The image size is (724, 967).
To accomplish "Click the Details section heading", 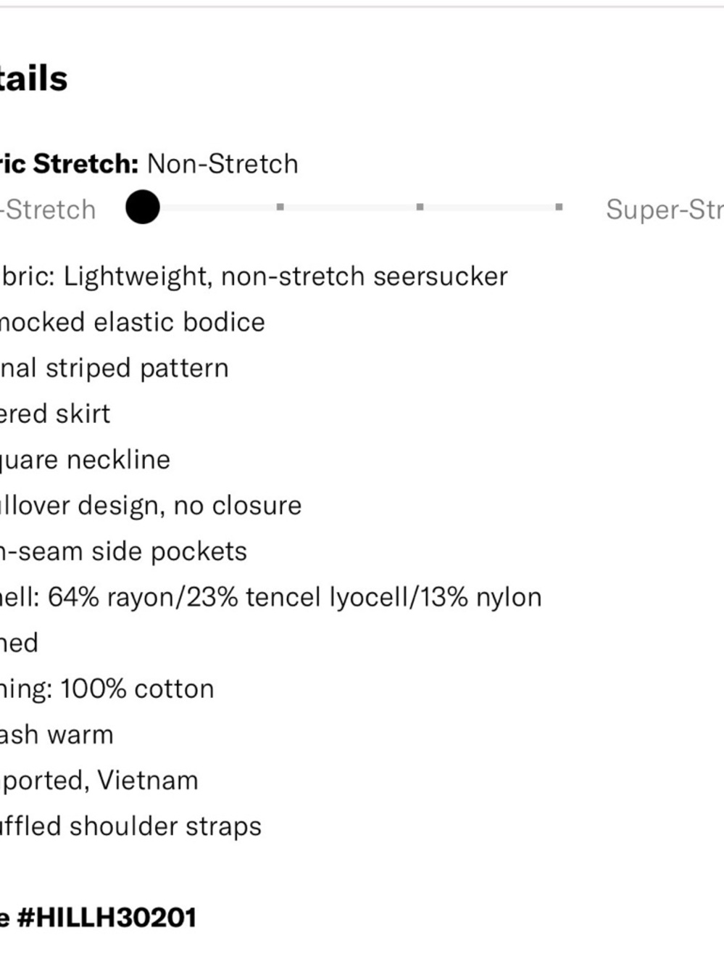I will coord(33,78).
